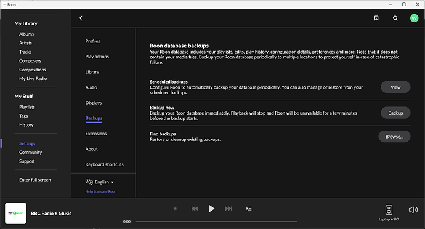Image resolution: width=425 pixels, height=229 pixels.
Task: View scheduled backups
Action: 395,87
